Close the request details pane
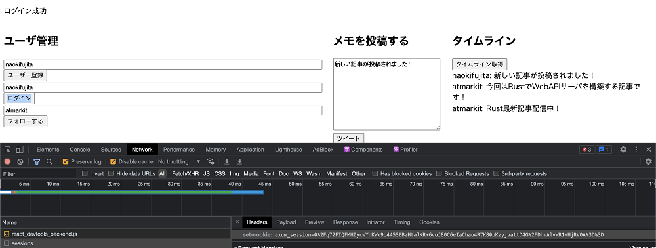 coord(237,222)
